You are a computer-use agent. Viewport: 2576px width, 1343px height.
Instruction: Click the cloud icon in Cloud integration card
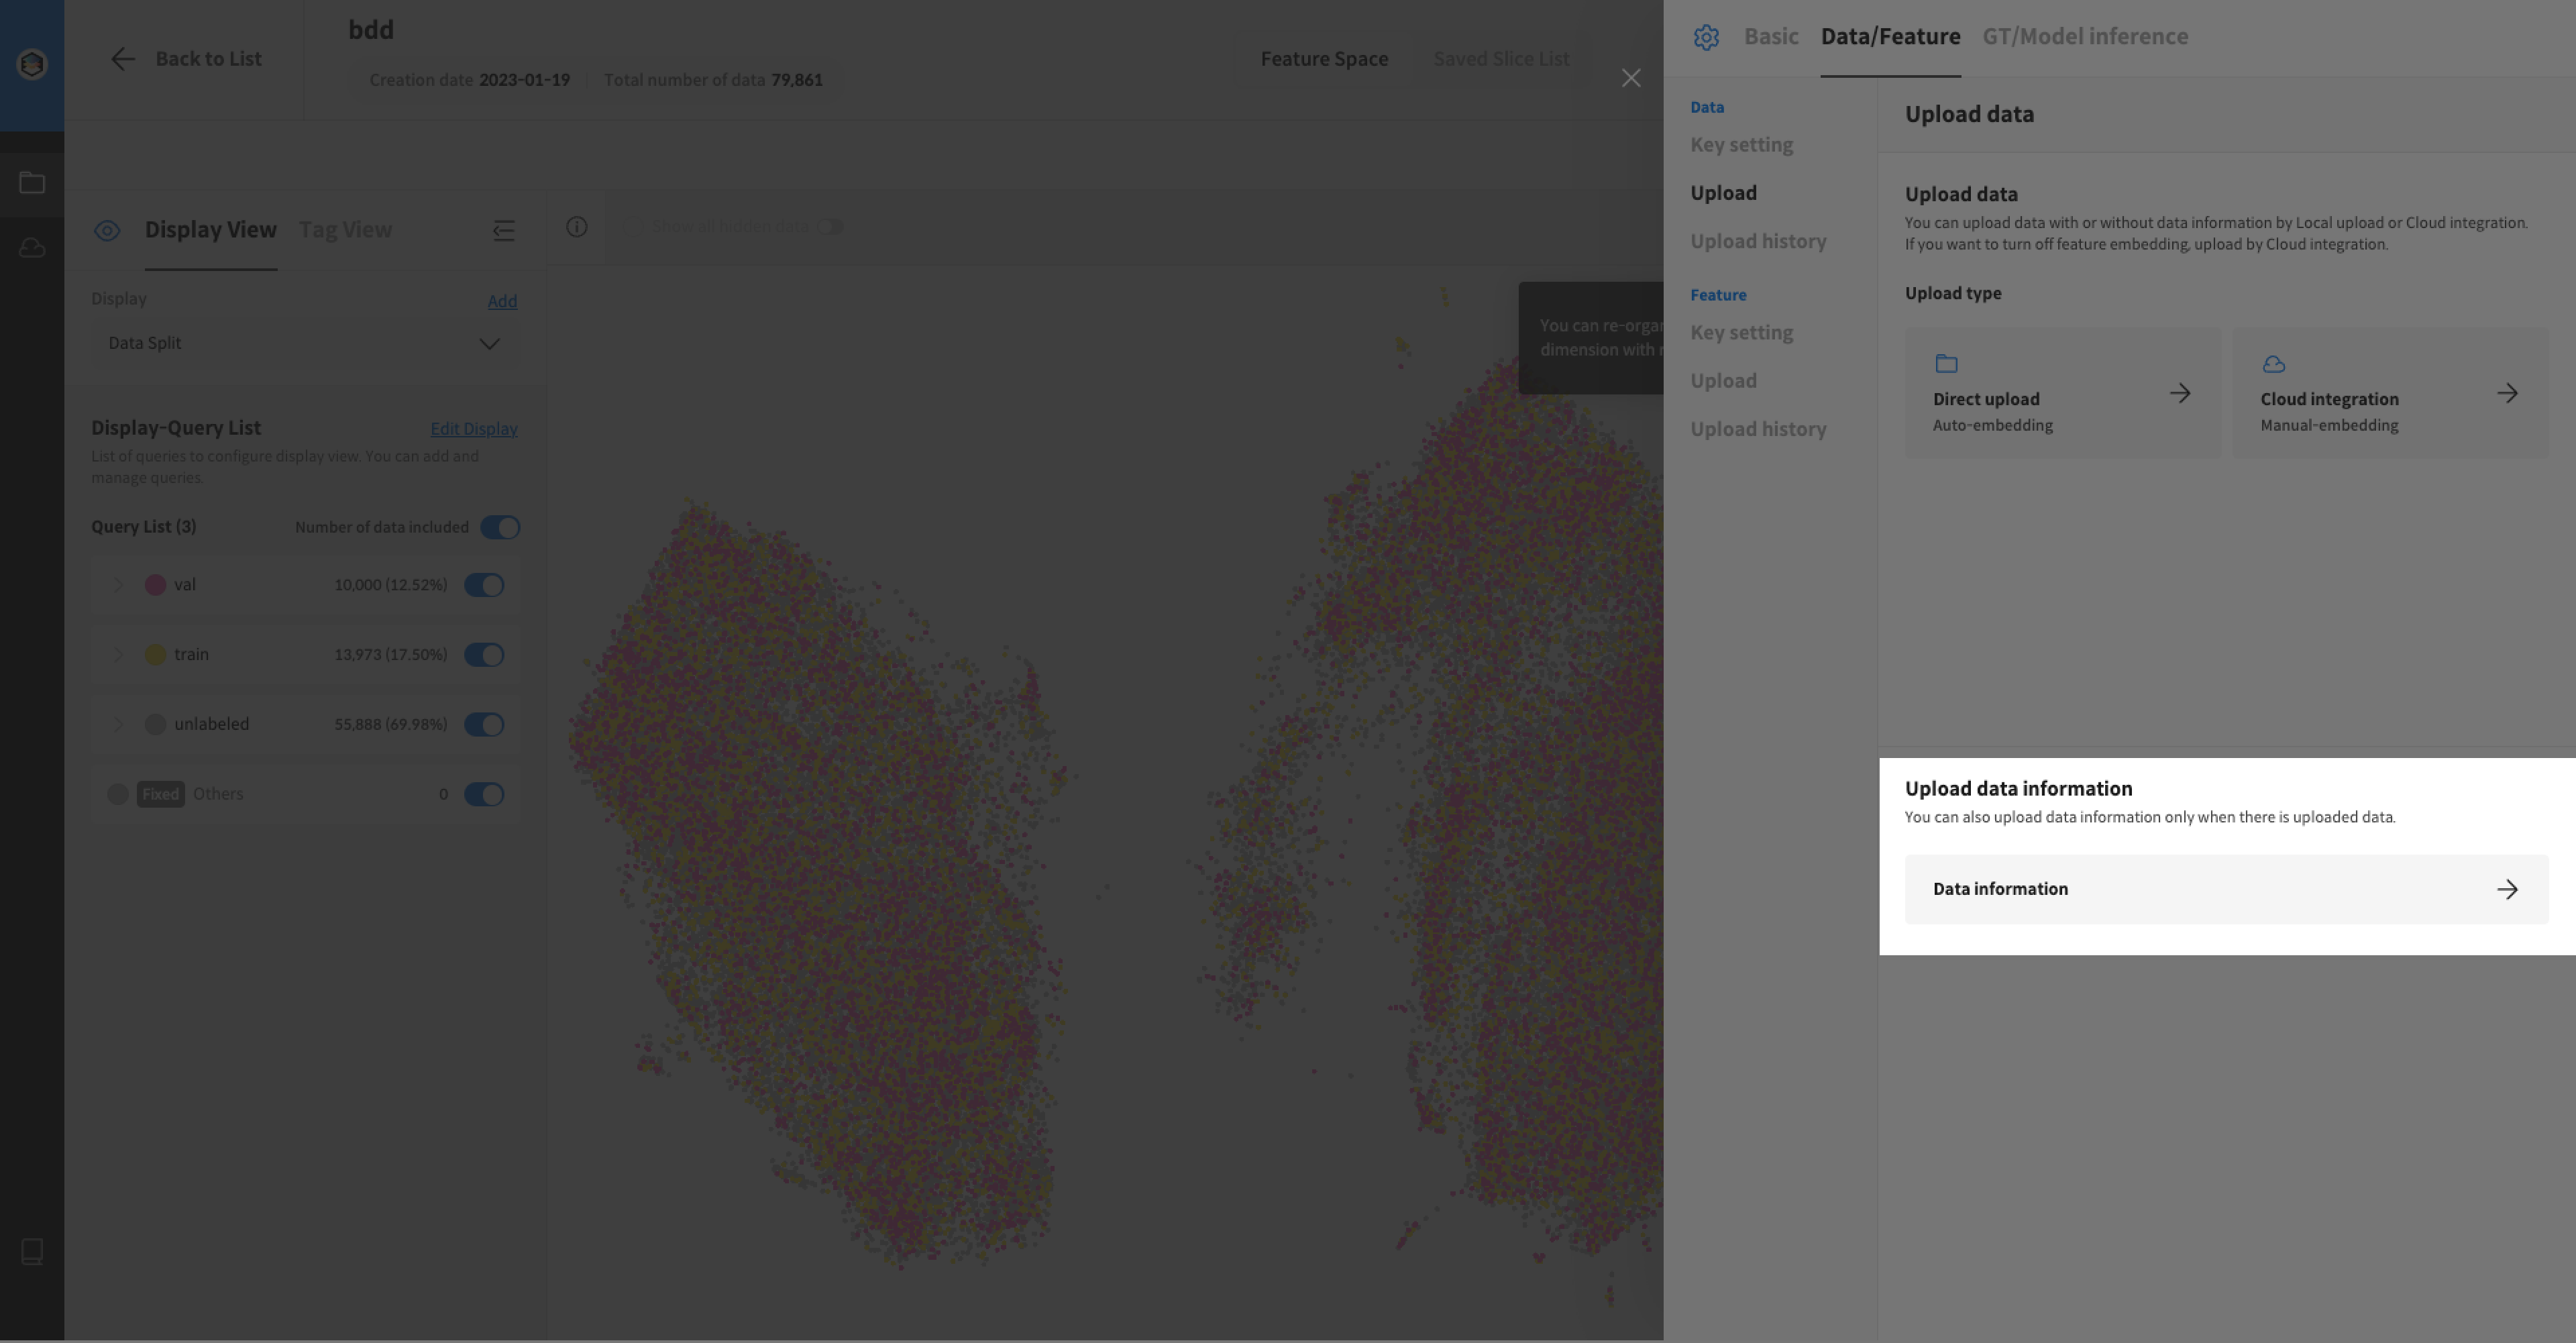pos(2274,363)
